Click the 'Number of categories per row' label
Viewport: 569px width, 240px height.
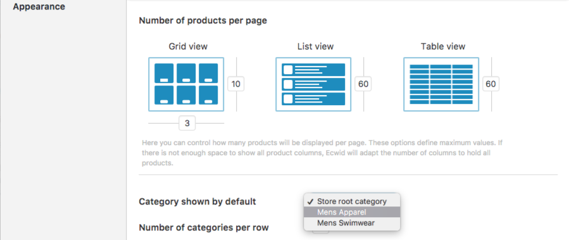point(204,228)
